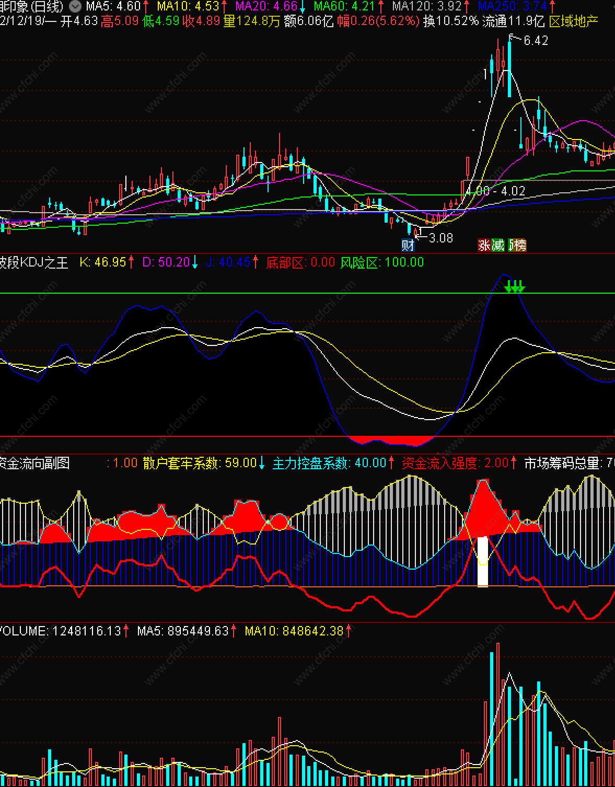Viewport: 615px width, 787px height.
Task: Click the 3.08 low price label
Action: tap(440, 238)
